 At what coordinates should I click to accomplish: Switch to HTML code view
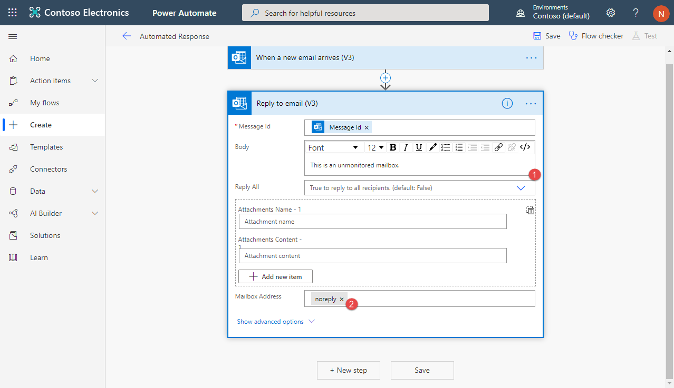pyautogui.click(x=525, y=147)
